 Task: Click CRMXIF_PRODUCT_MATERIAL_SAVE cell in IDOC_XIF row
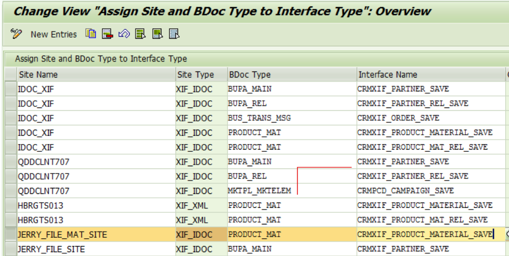(x=431, y=133)
